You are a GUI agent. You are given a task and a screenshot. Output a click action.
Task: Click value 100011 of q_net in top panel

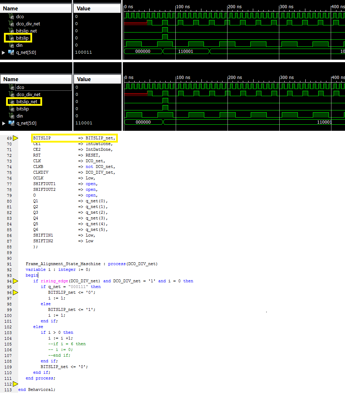[84, 52]
